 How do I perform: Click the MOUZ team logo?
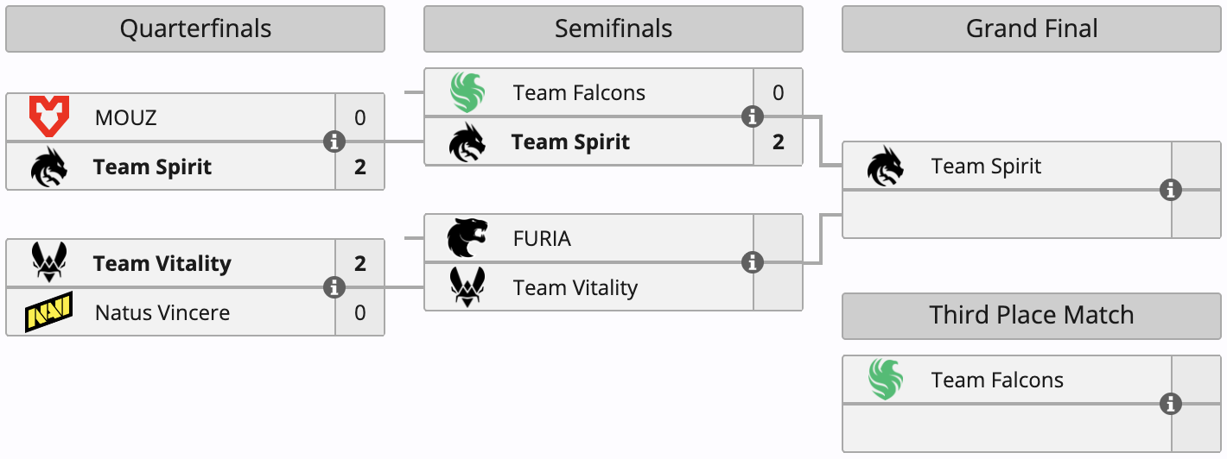point(48,116)
